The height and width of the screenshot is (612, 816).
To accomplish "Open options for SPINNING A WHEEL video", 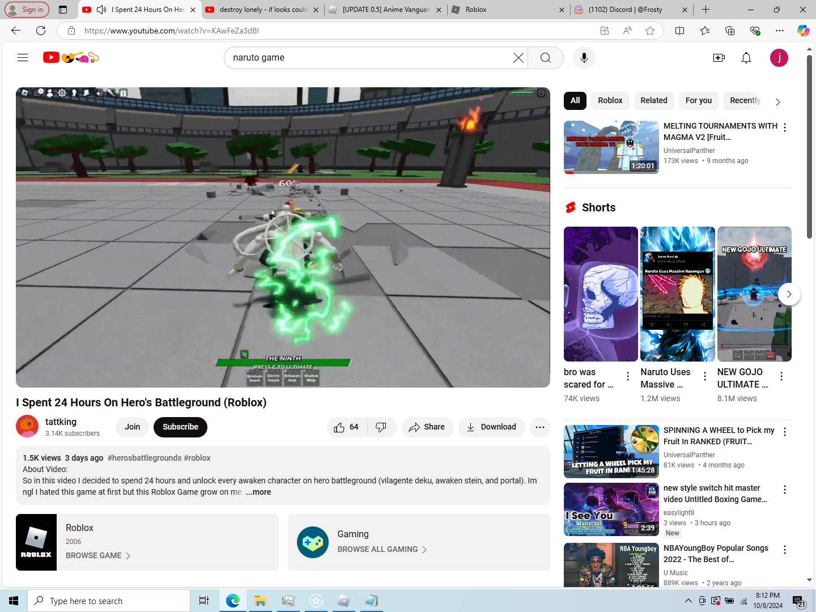I will 785,432.
